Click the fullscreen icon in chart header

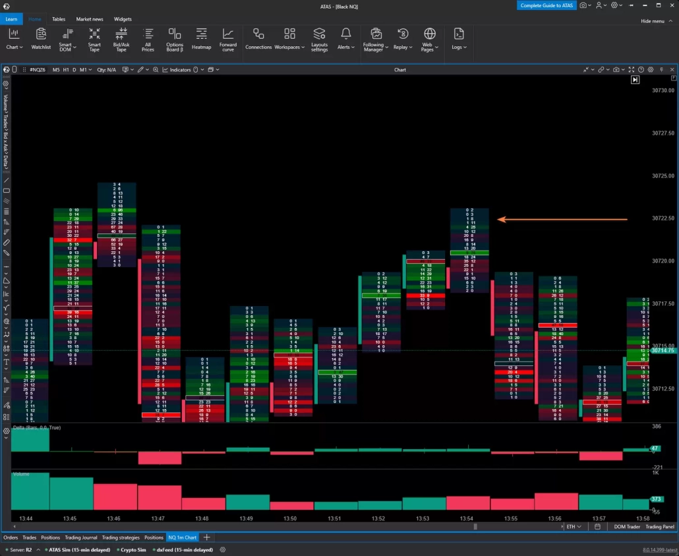coord(632,70)
